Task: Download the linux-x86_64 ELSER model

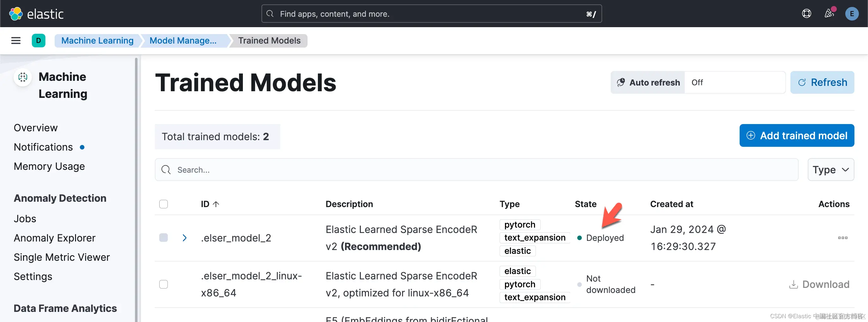Action: coord(819,284)
